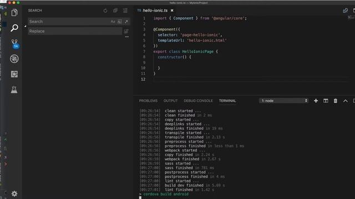Image resolution: width=355 pixels, height=199 pixels.
Task: Select the hello-ionic.ts editor tab
Action: click(155, 11)
